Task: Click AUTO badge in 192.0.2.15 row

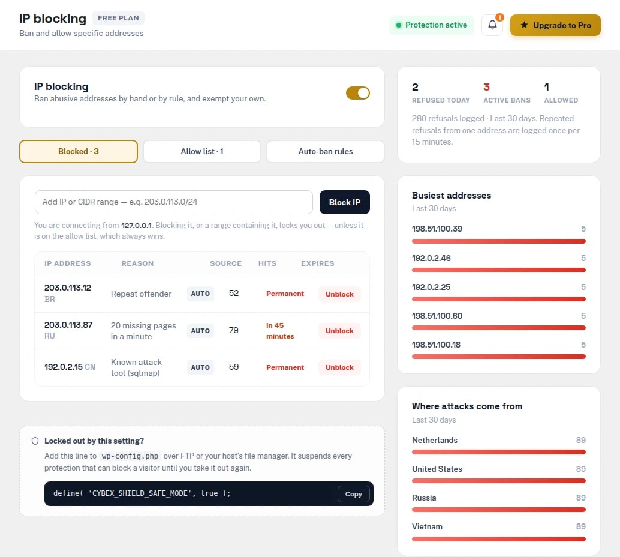Action: coord(200,367)
